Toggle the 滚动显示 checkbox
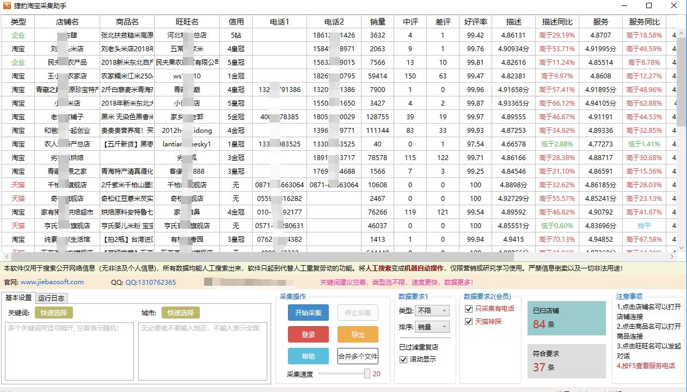687x392 pixels. click(x=403, y=359)
